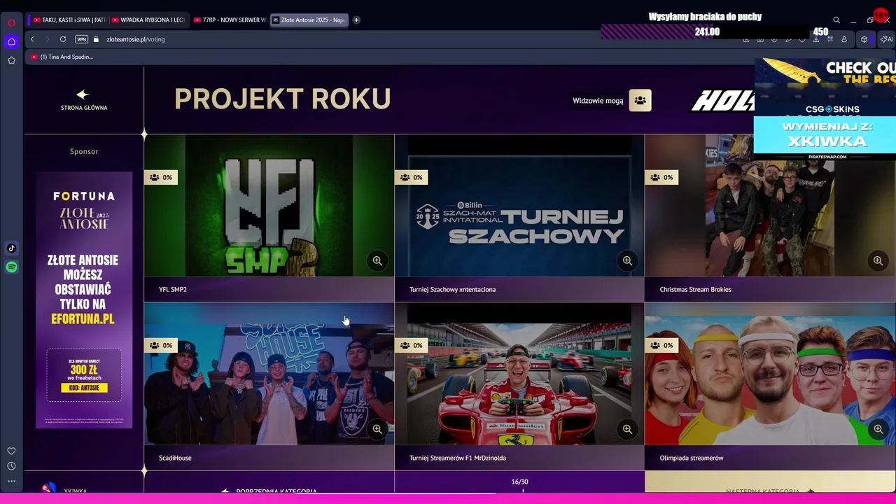Screen dimensions: 896x504
Task: Zoom the Olimpiada streamerów image
Action: (878, 429)
